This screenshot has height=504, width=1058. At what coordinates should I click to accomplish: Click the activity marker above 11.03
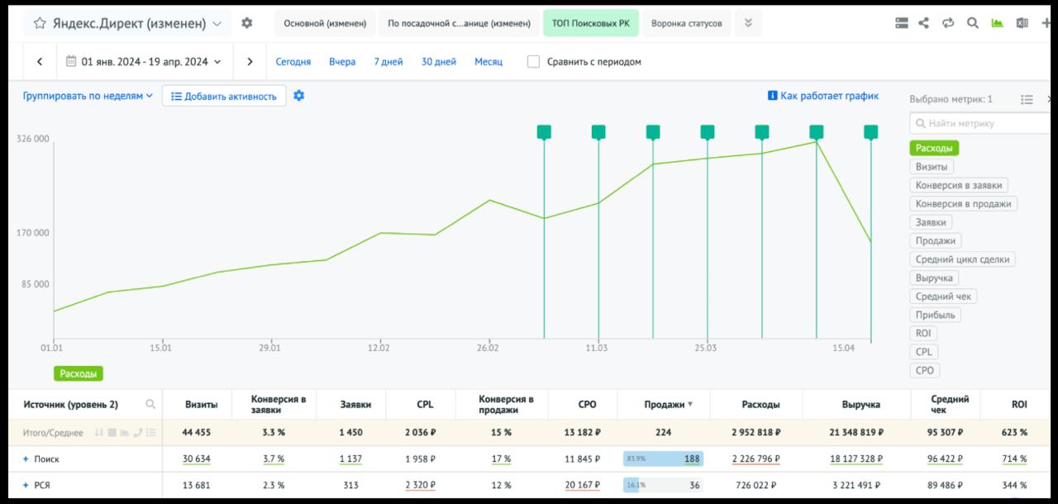click(598, 132)
